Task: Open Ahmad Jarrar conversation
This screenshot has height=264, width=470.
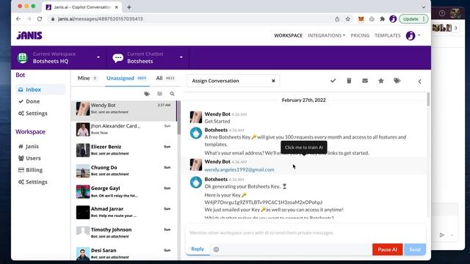Action: click(124, 212)
